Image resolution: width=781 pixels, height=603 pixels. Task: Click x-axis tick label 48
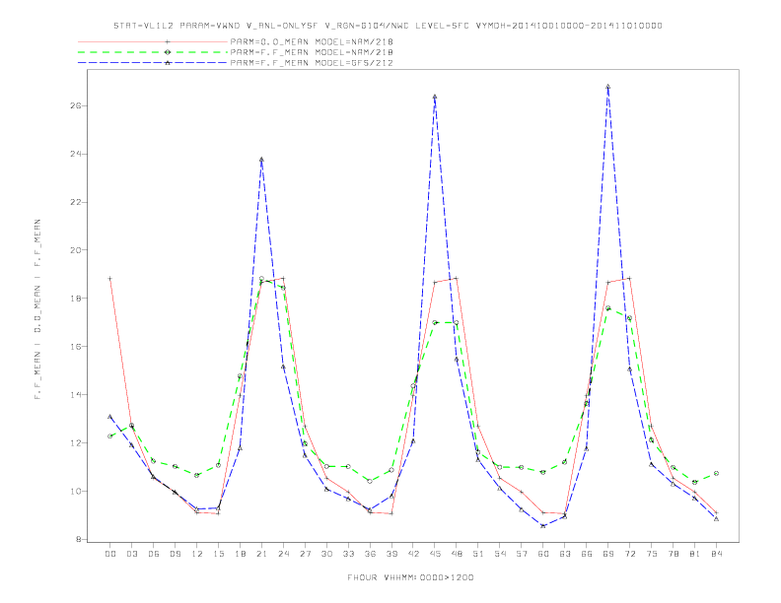457,554
